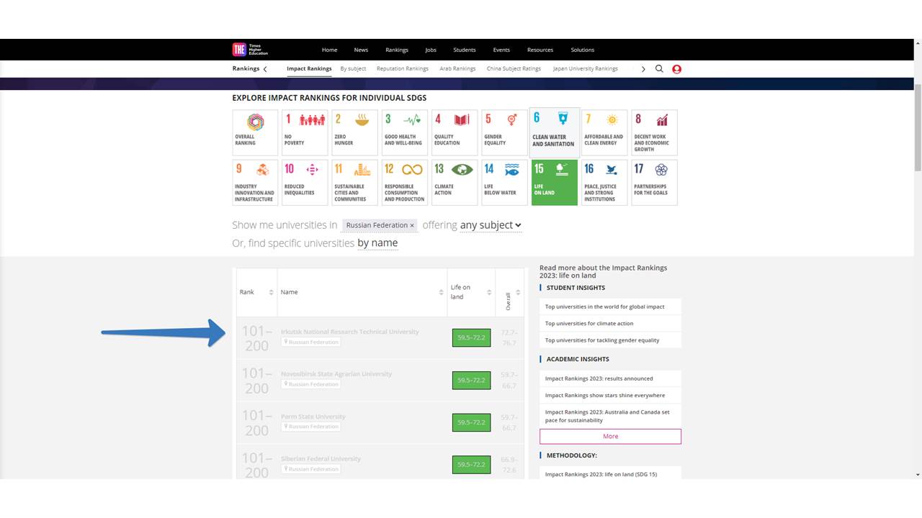Select SDG 13 Climate Action tile
Image resolution: width=922 pixels, height=518 pixels.
pos(455,183)
